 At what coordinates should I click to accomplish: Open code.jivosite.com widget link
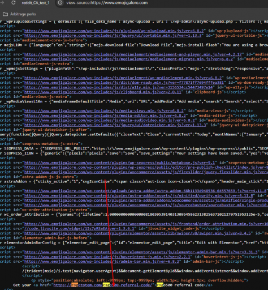[x=79, y=229]
